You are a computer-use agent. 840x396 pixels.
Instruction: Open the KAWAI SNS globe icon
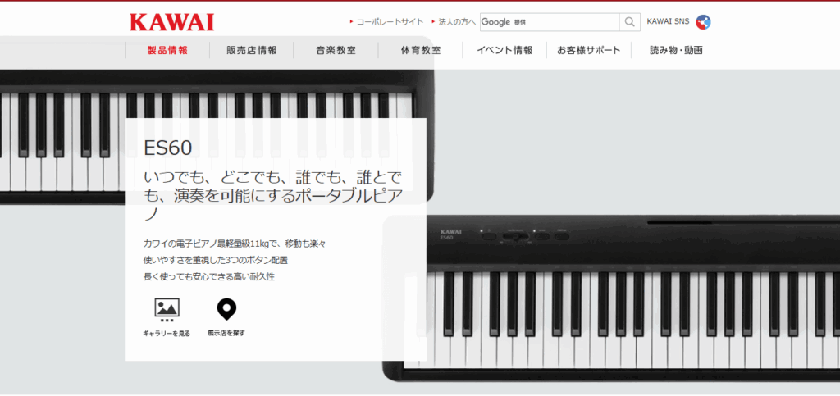click(x=703, y=22)
